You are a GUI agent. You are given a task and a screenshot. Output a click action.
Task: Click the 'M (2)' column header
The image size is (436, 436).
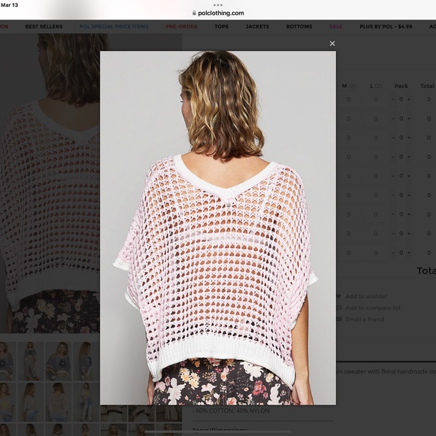(x=348, y=86)
